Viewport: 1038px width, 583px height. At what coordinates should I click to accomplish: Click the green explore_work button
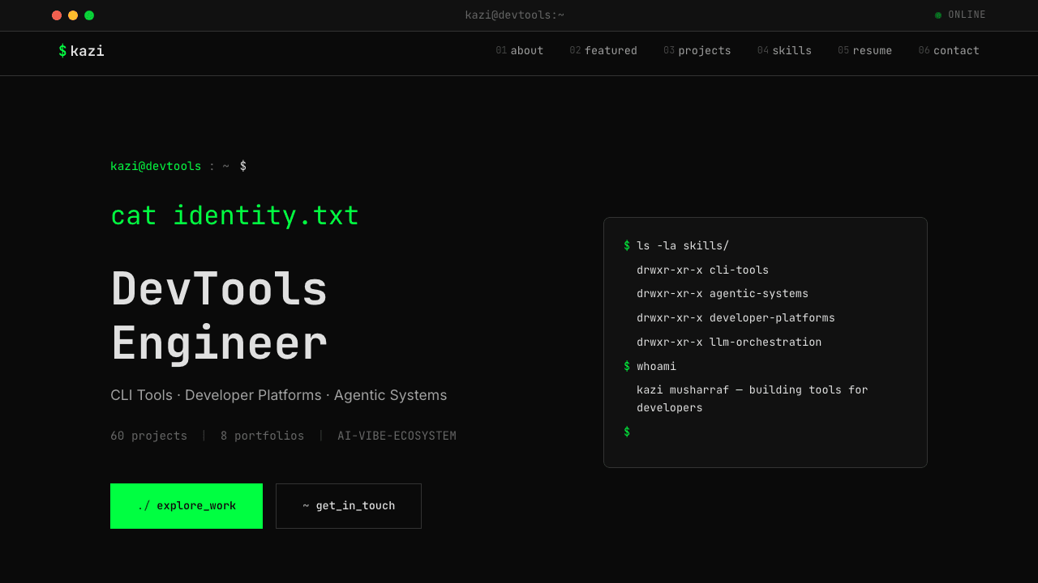pos(186,505)
